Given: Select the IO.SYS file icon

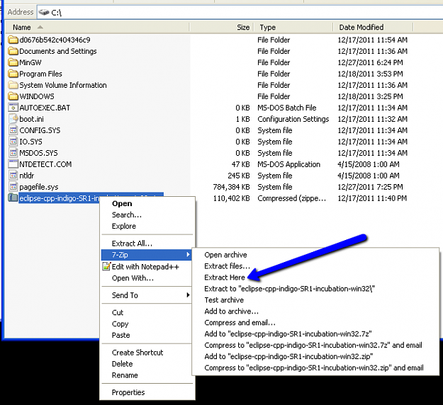Looking at the screenshot, I should [13, 142].
